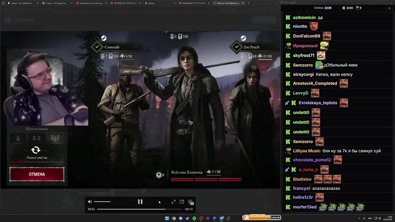This screenshot has width=395, height=222.
Task: Open Telegram from the taskbar
Action: click(x=222, y=218)
